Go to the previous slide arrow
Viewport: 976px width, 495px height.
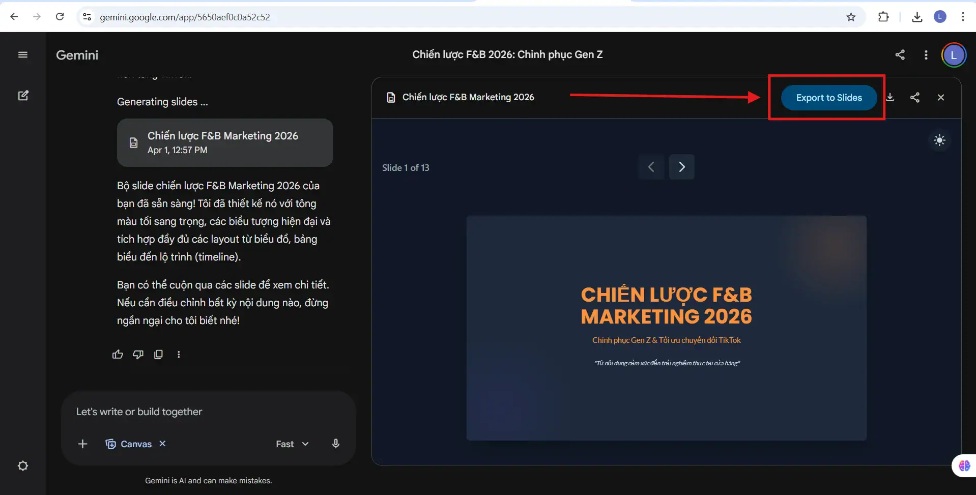click(x=651, y=167)
